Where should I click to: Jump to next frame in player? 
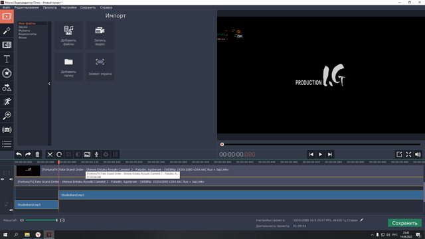[330, 155]
